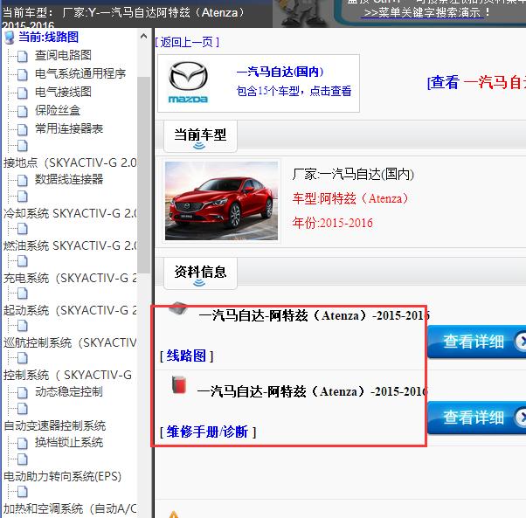Image resolution: width=526 pixels, height=518 pixels.
Task: Click document icon next to 换档锁止系统
Action: pyautogui.click(x=23, y=443)
